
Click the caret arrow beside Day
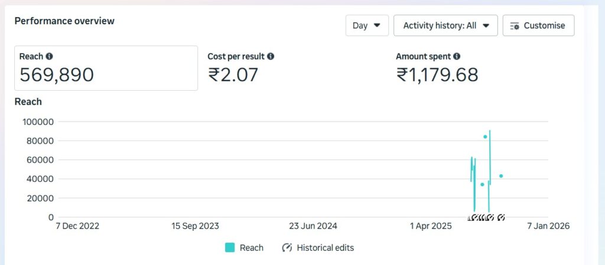tap(377, 25)
